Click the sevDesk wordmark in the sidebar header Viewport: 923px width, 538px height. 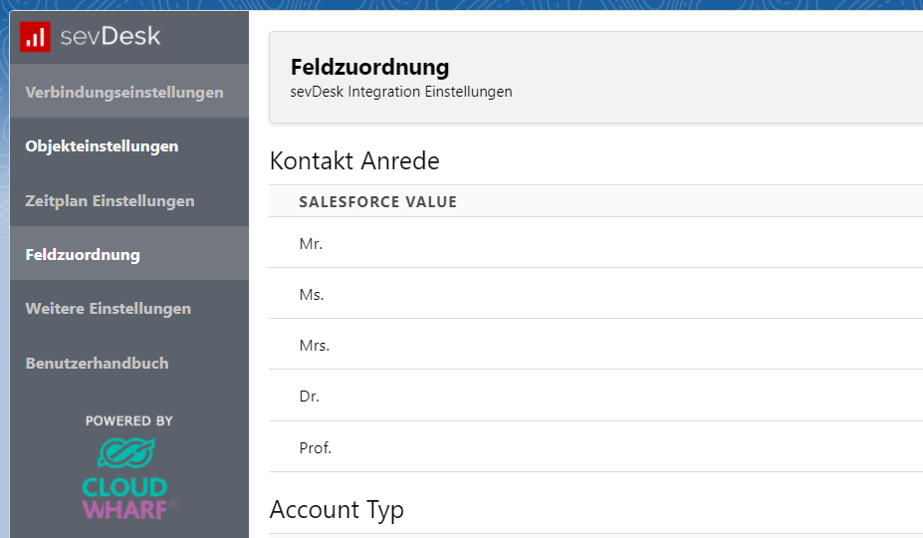[x=110, y=38]
